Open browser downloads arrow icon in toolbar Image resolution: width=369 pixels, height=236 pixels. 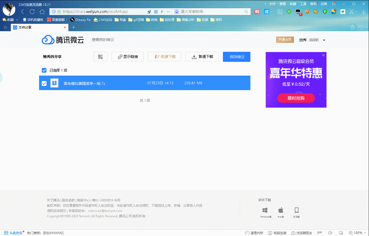coord(363,12)
